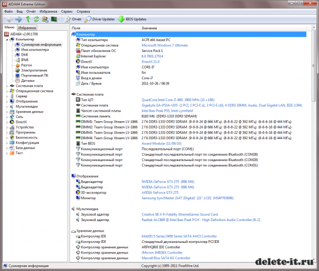The width and height of the screenshot is (319, 271).
Task: Select the DirectX item in left tree
Action: tap(21, 122)
